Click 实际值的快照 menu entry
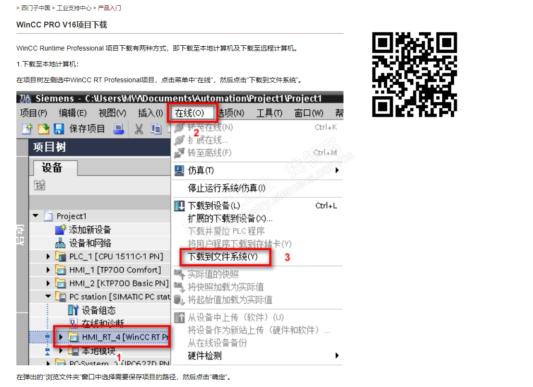This screenshot has width=533, height=387. click(213, 274)
